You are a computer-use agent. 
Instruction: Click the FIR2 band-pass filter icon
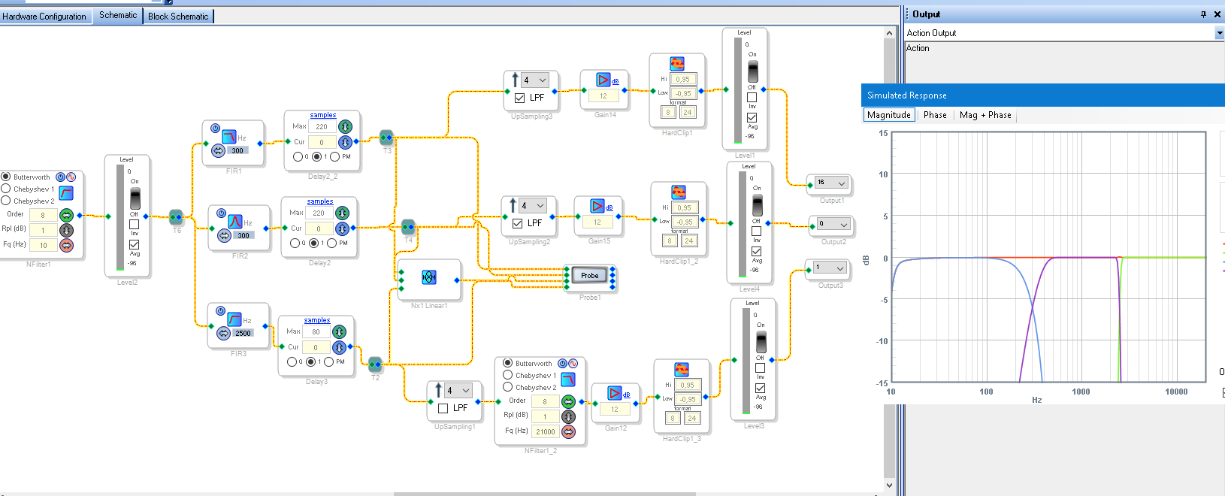235,221
